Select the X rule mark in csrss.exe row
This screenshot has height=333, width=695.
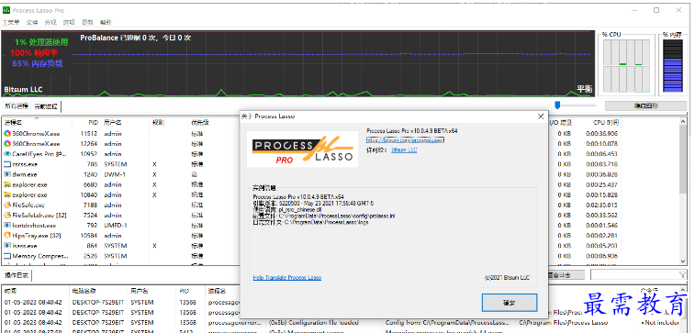tap(154, 164)
